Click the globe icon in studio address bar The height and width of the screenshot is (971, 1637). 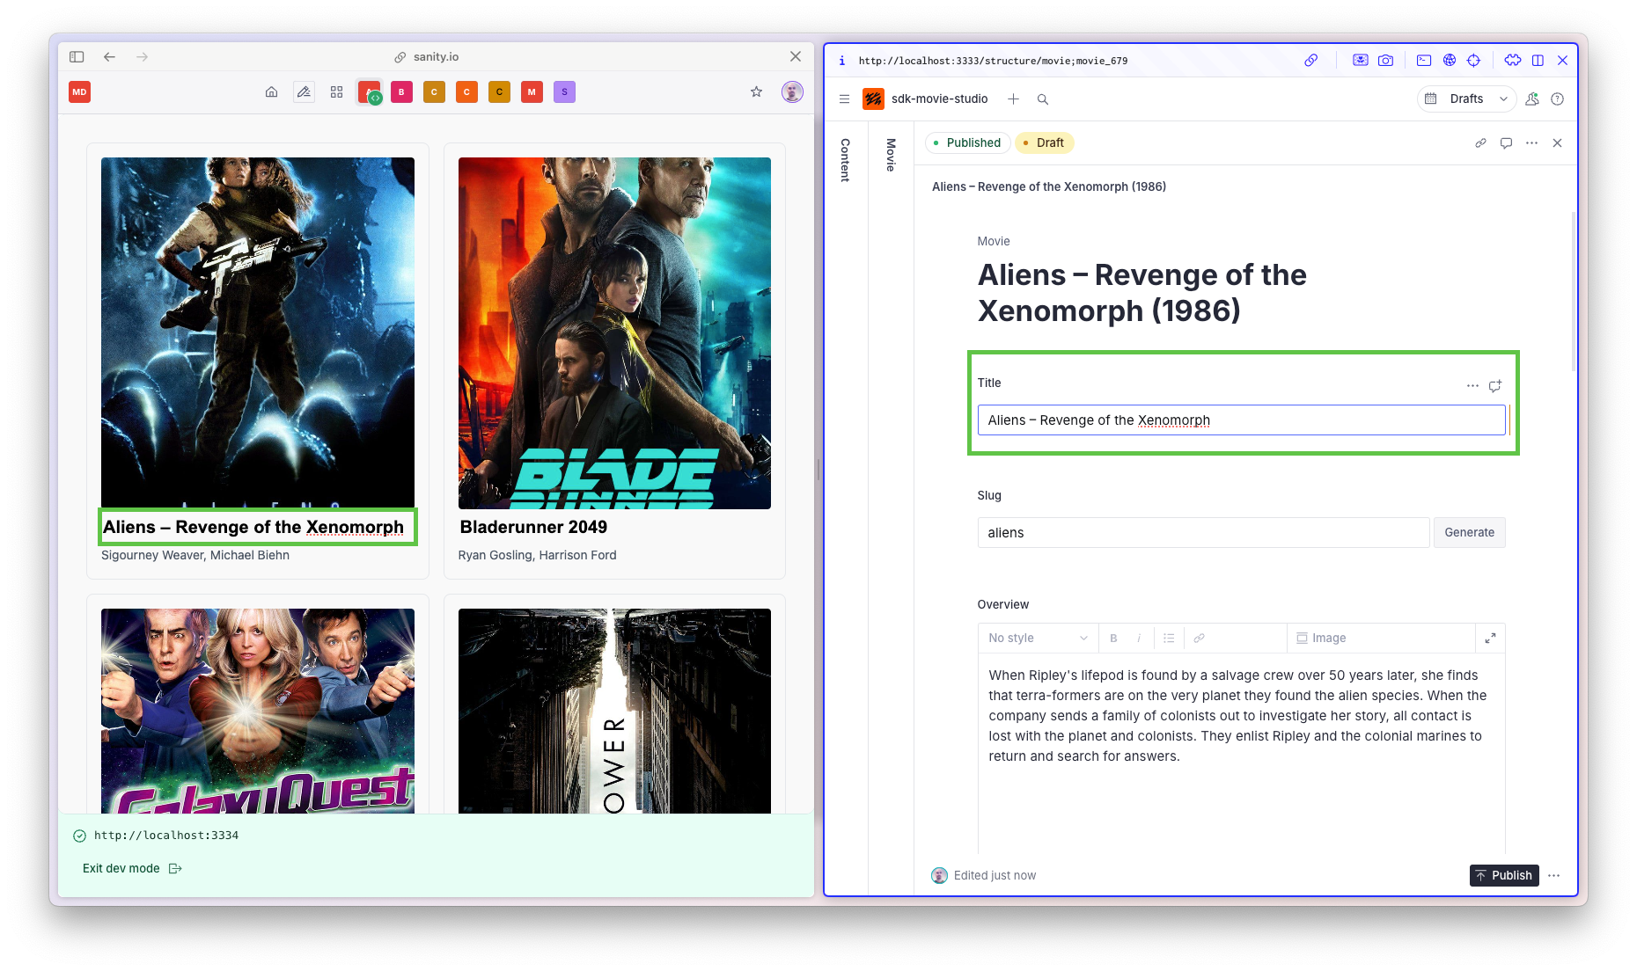point(1449,60)
